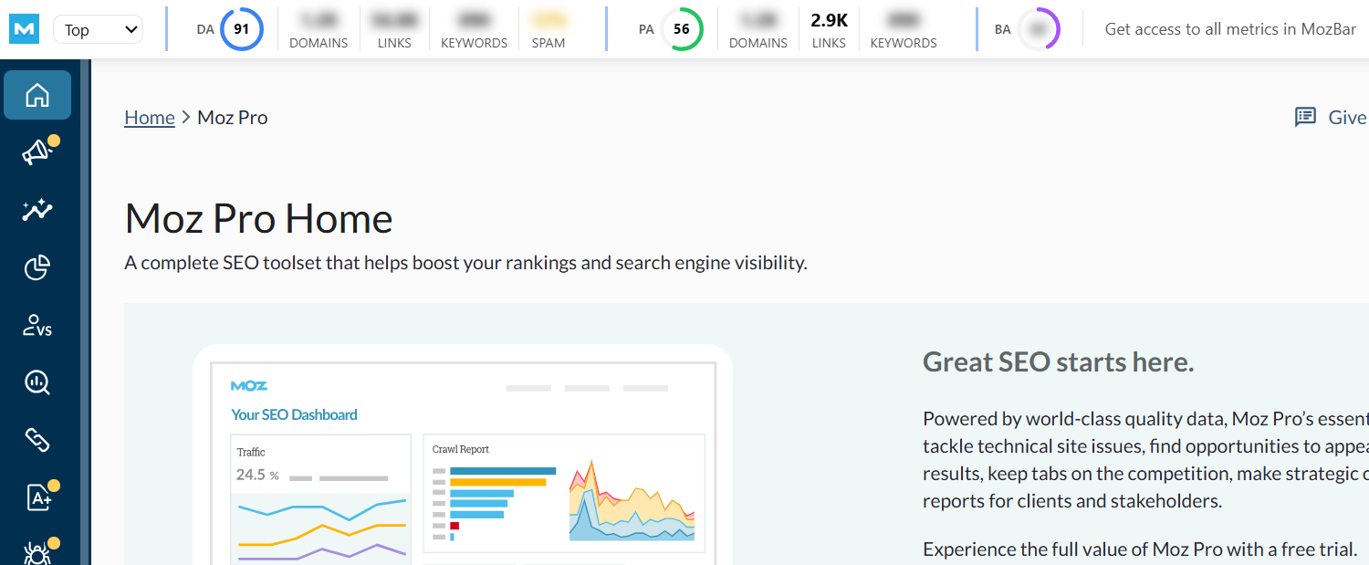Click the Moz Pro Home heading
This screenshot has width=1369, height=565.
point(258,219)
